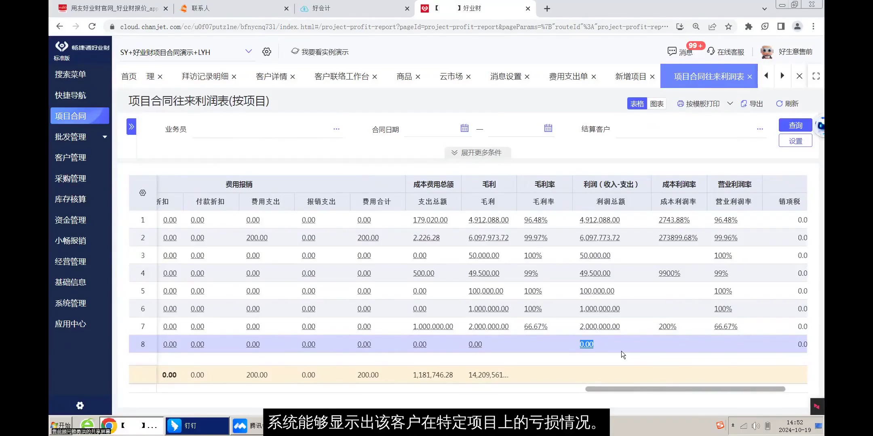Click the 查询 query button
The width and height of the screenshot is (873, 436).
click(795, 125)
